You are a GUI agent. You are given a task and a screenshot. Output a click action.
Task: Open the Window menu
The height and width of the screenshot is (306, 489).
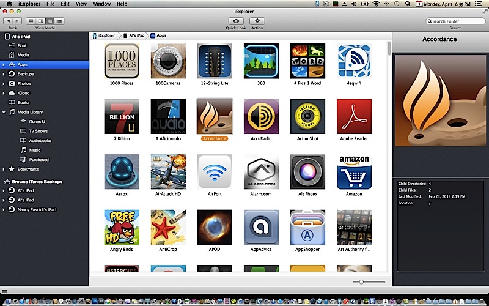pyautogui.click(x=101, y=4)
